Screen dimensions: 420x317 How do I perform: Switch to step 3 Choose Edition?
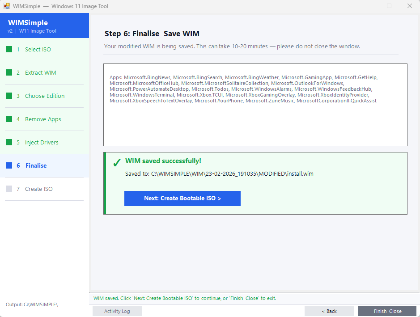coord(45,96)
